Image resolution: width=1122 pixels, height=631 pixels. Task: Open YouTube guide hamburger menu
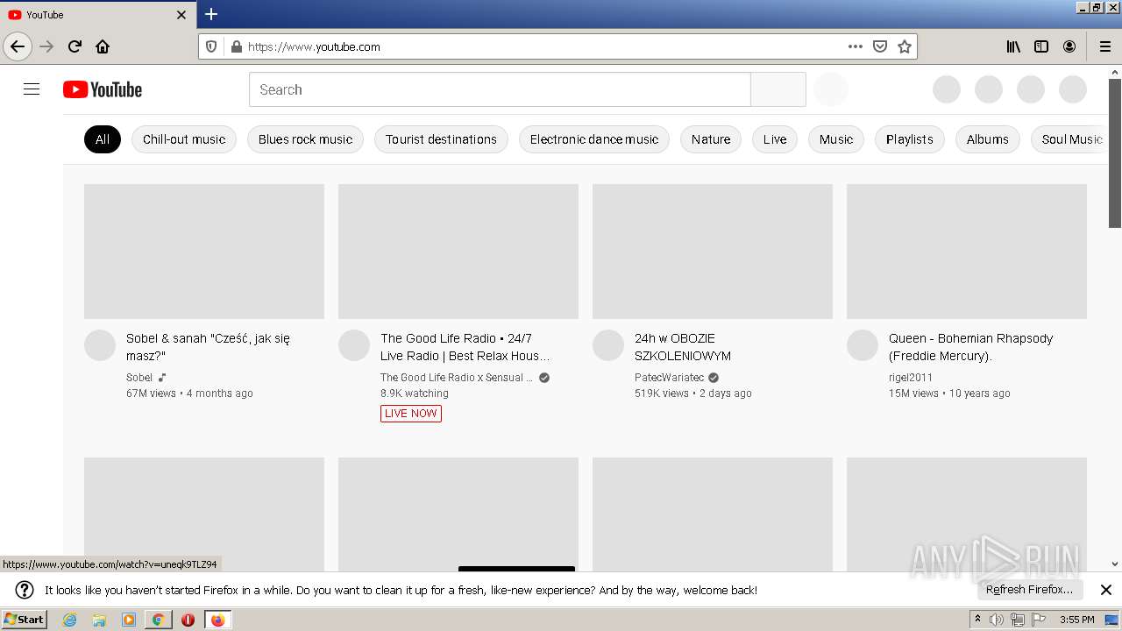(x=32, y=89)
